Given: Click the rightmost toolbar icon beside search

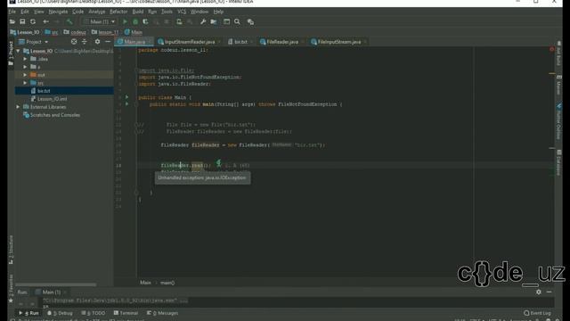Looking at the screenshot, I should pyautogui.click(x=250, y=21).
